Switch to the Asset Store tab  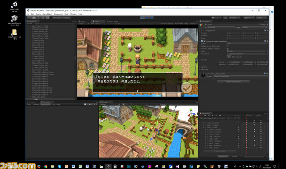point(112,21)
